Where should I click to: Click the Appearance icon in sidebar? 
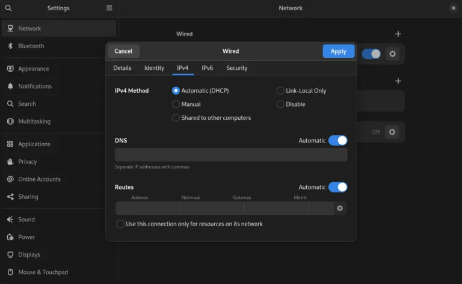click(x=10, y=69)
